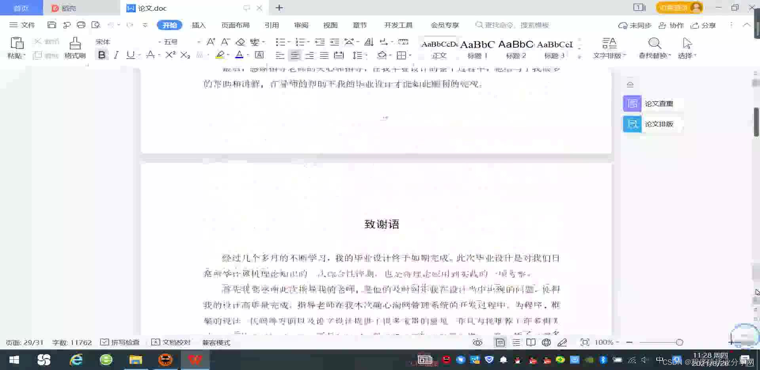
Task: Click the Decrease Font Size icon
Action: tap(225, 42)
